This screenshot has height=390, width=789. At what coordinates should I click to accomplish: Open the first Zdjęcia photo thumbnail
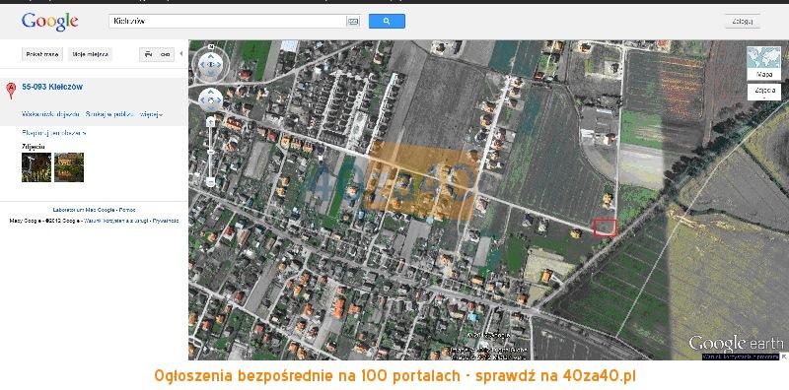tap(36, 167)
